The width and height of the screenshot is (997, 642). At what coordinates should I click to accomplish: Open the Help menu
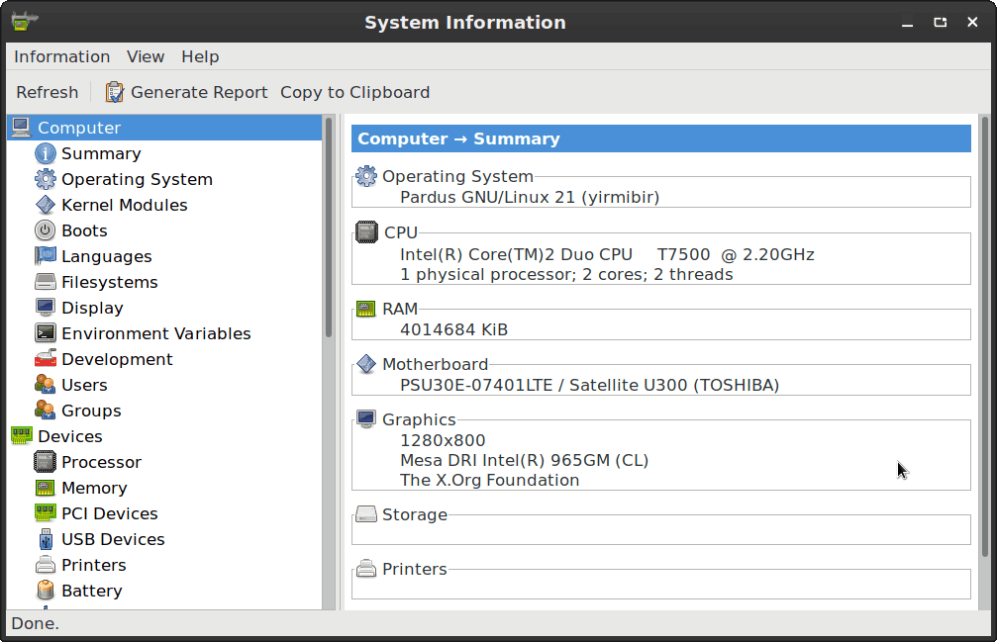tap(200, 57)
